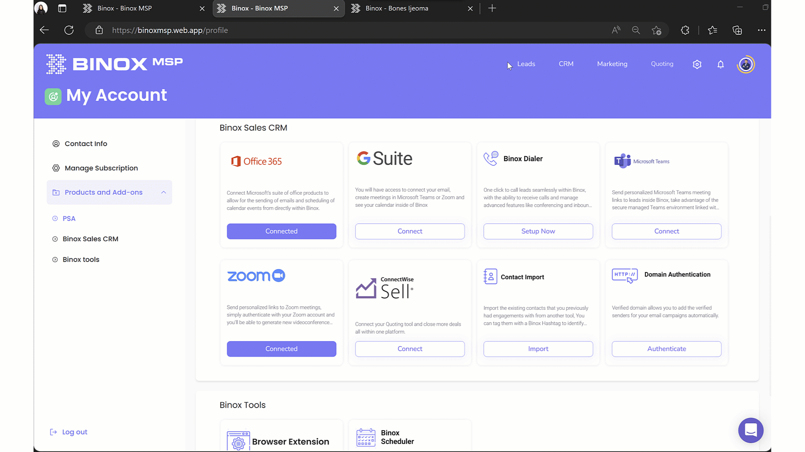Click Setup Now for Binox Dialer
The height and width of the screenshot is (452, 805).
pyautogui.click(x=538, y=231)
